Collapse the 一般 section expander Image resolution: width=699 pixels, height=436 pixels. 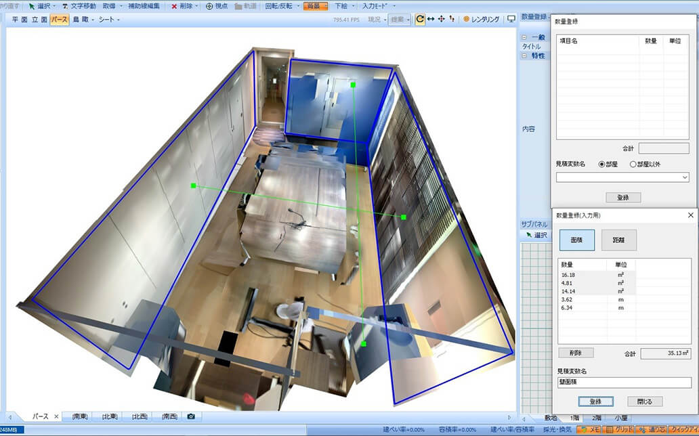pyautogui.click(x=524, y=37)
